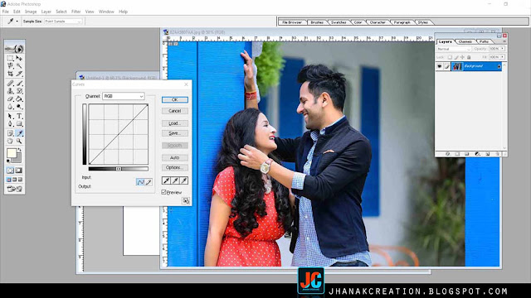Click the set gray point eyedropper in Curves
The height and width of the screenshot is (298, 531).
(175, 180)
